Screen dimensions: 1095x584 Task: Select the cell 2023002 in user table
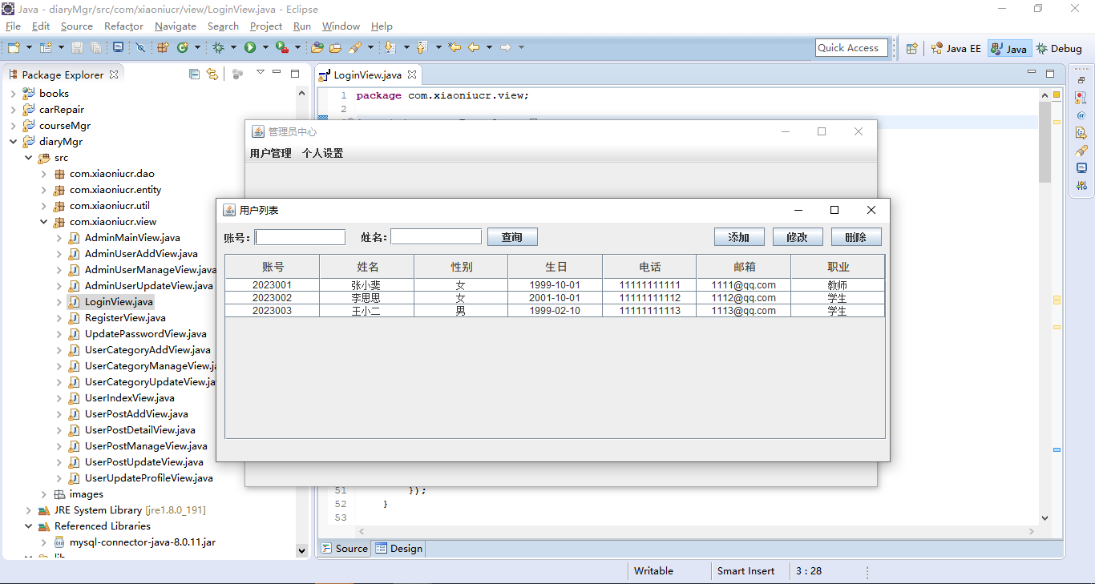(272, 298)
